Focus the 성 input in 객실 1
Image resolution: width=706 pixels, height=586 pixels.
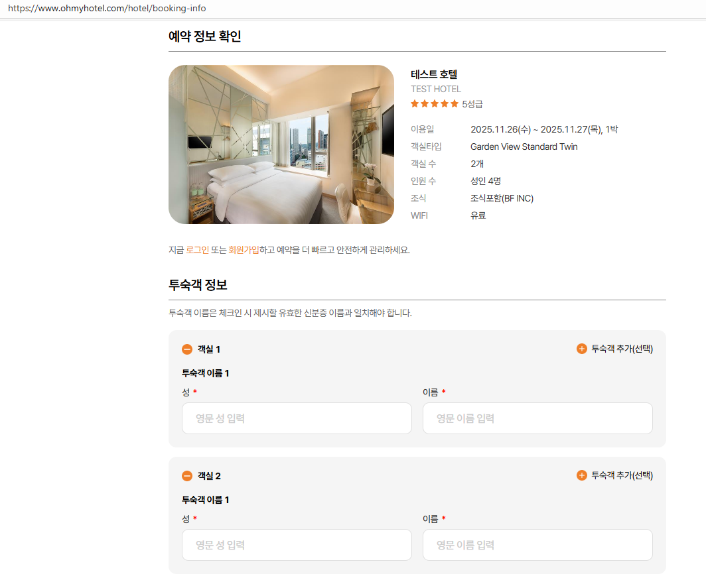[297, 418]
